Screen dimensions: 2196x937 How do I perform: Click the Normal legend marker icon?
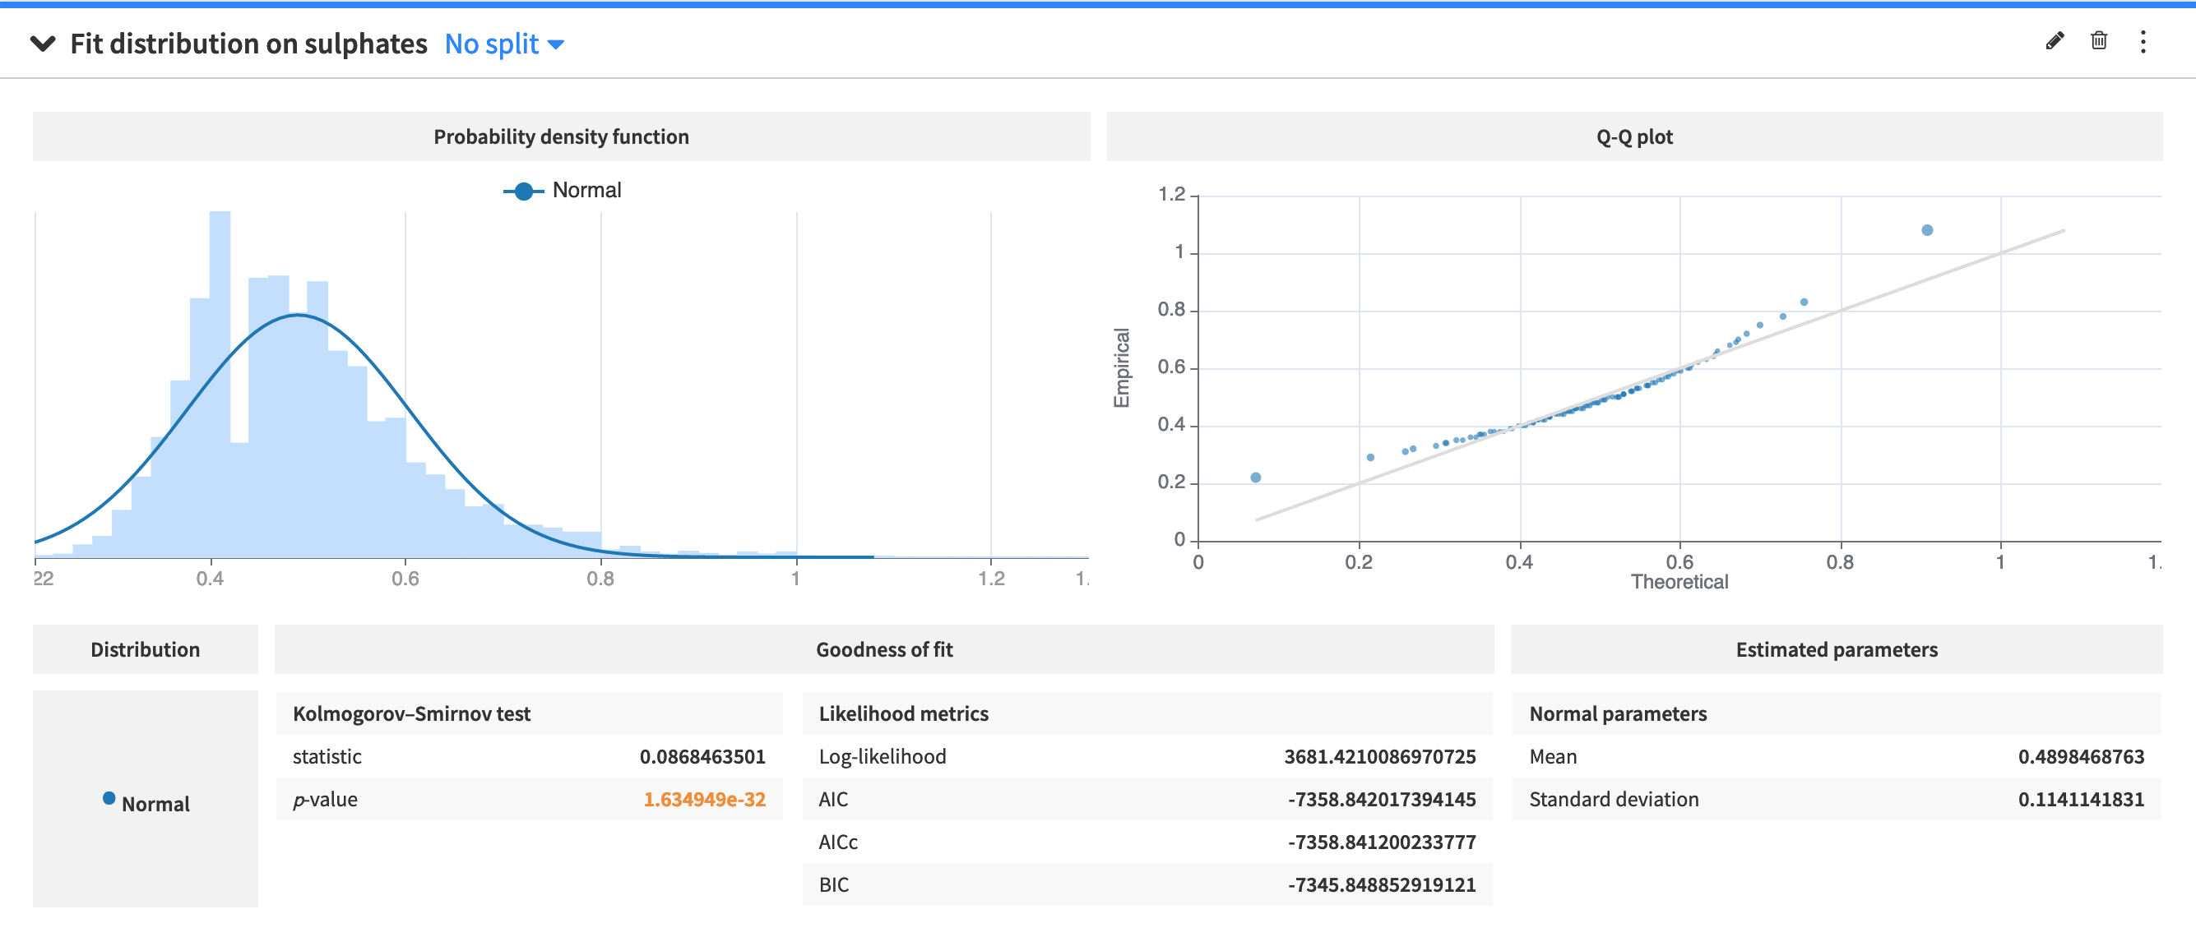(523, 191)
